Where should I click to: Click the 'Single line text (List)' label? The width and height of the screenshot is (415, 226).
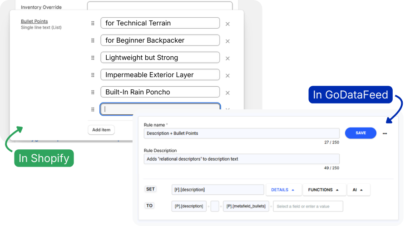point(41,27)
